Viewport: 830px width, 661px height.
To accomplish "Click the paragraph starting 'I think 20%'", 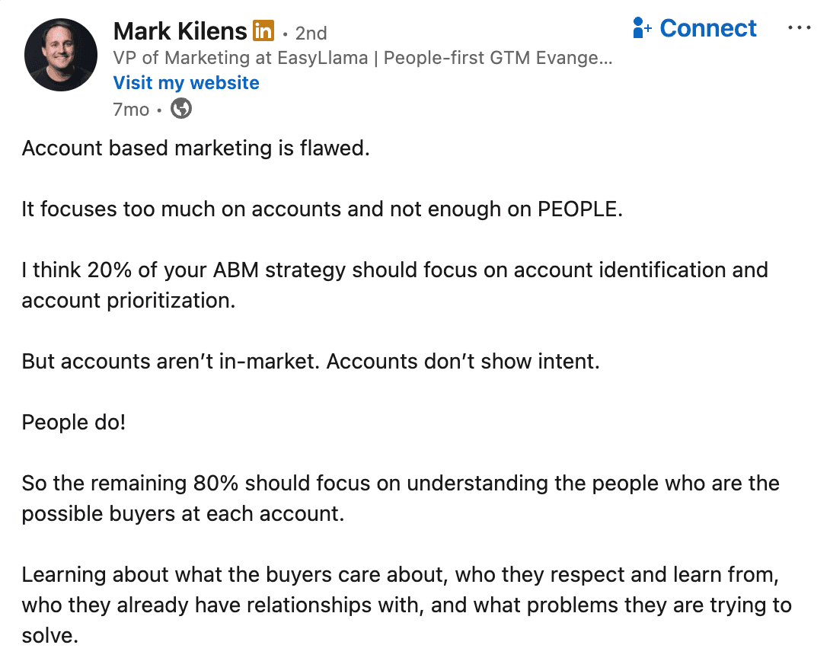I will pos(394,285).
